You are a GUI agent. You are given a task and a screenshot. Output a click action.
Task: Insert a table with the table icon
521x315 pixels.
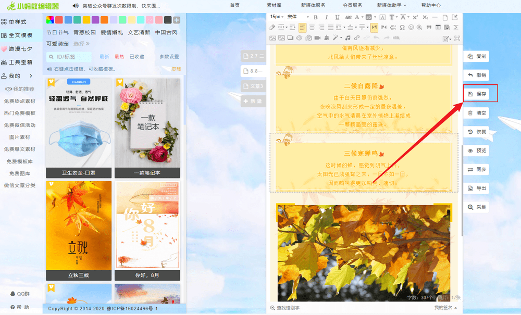[x=438, y=28]
